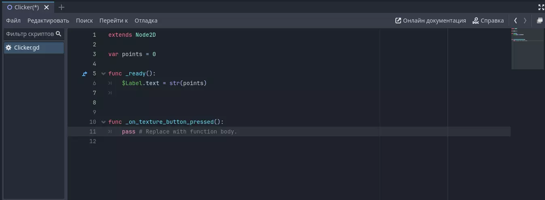Open the Поиск menu
Viewport: 545px width, 200px height.
(x=84, y=21)
